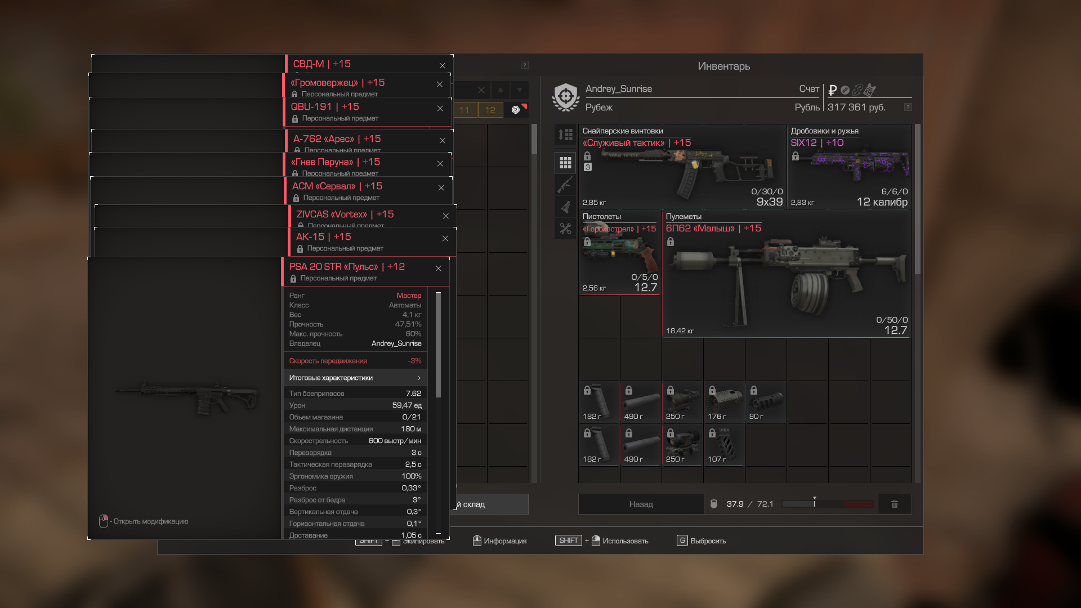Expand Итоговые характеристики section
The image size is (1081, 608).
(x=355, y=378)
